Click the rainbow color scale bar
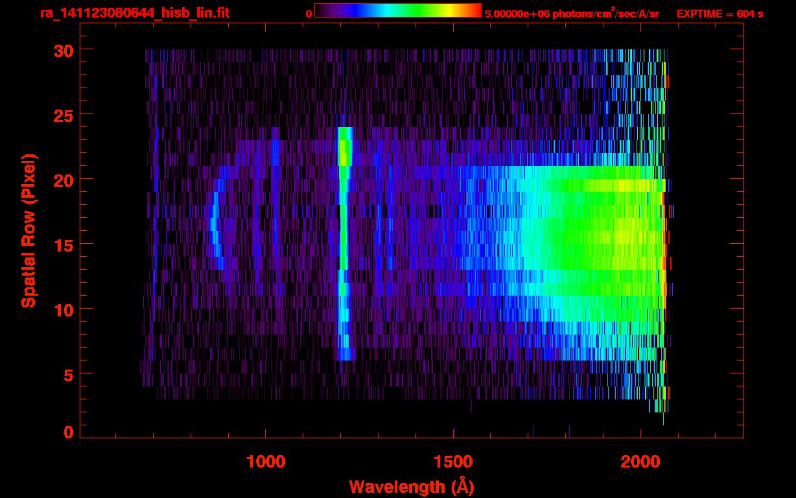 (x=398, y=10)
